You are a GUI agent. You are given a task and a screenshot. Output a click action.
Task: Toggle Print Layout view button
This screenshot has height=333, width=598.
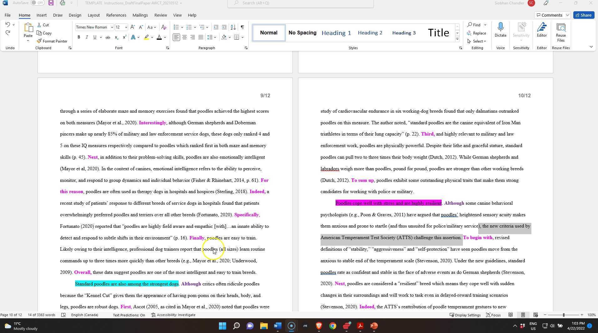point(523,315)
